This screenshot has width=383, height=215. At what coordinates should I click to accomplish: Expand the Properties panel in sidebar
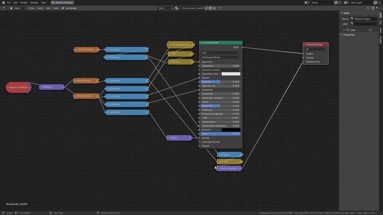pos(342,35)
